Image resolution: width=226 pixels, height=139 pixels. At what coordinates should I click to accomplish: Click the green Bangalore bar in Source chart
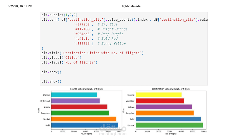pos(80,113)
